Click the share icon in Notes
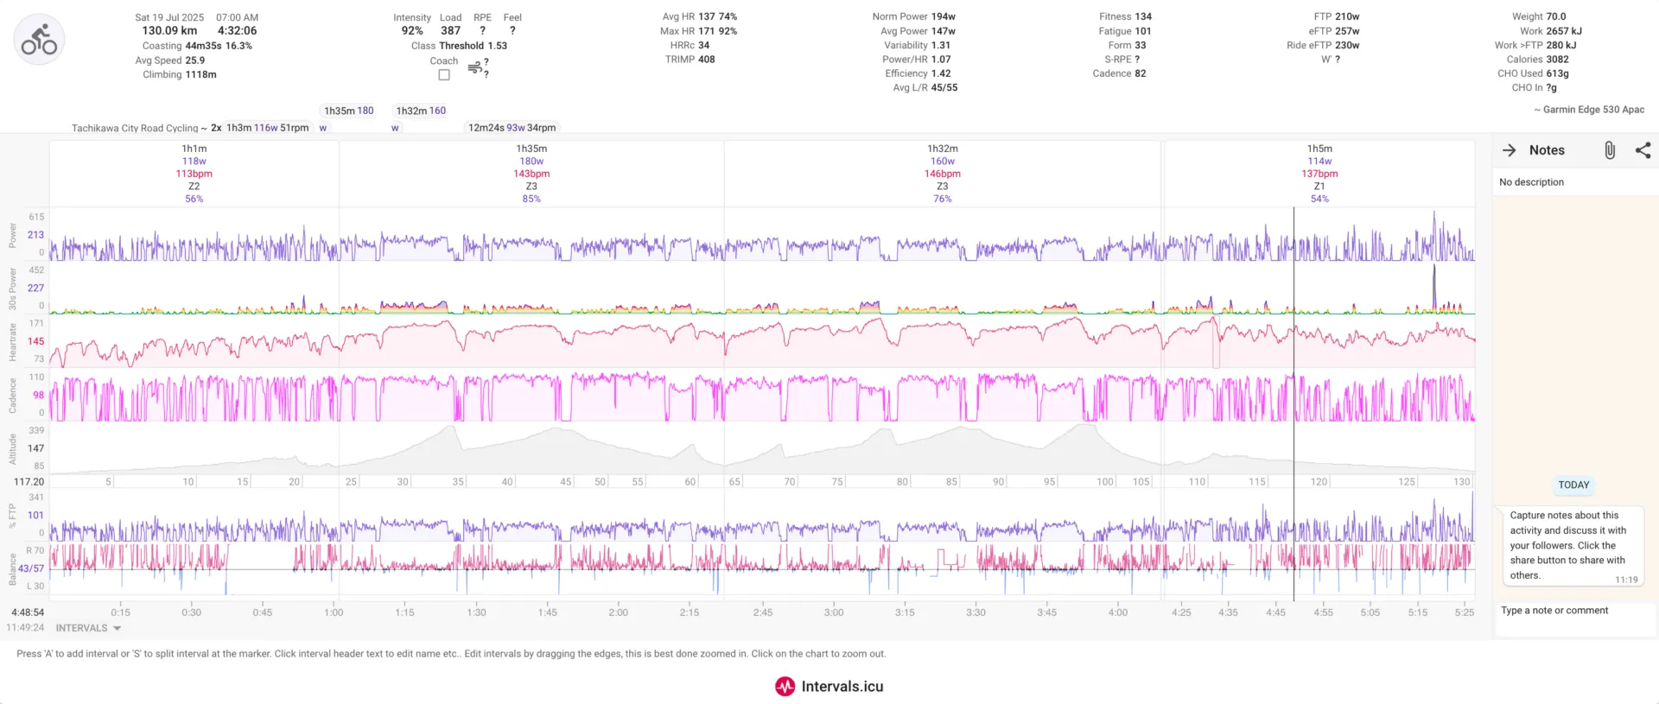The image size is (1659, 704). pos(1643,150)
